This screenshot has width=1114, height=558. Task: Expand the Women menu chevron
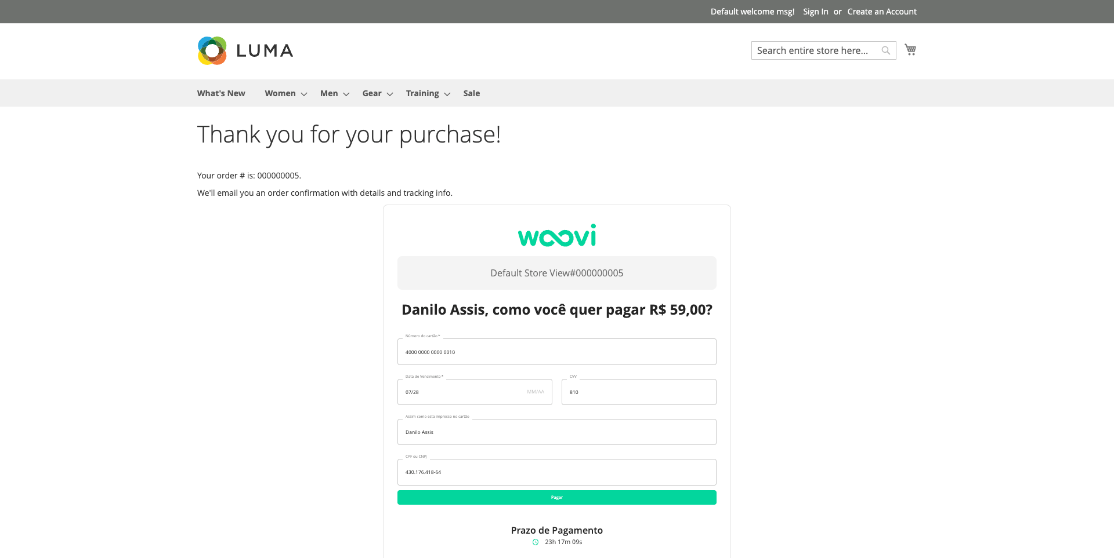pos(304,94)
